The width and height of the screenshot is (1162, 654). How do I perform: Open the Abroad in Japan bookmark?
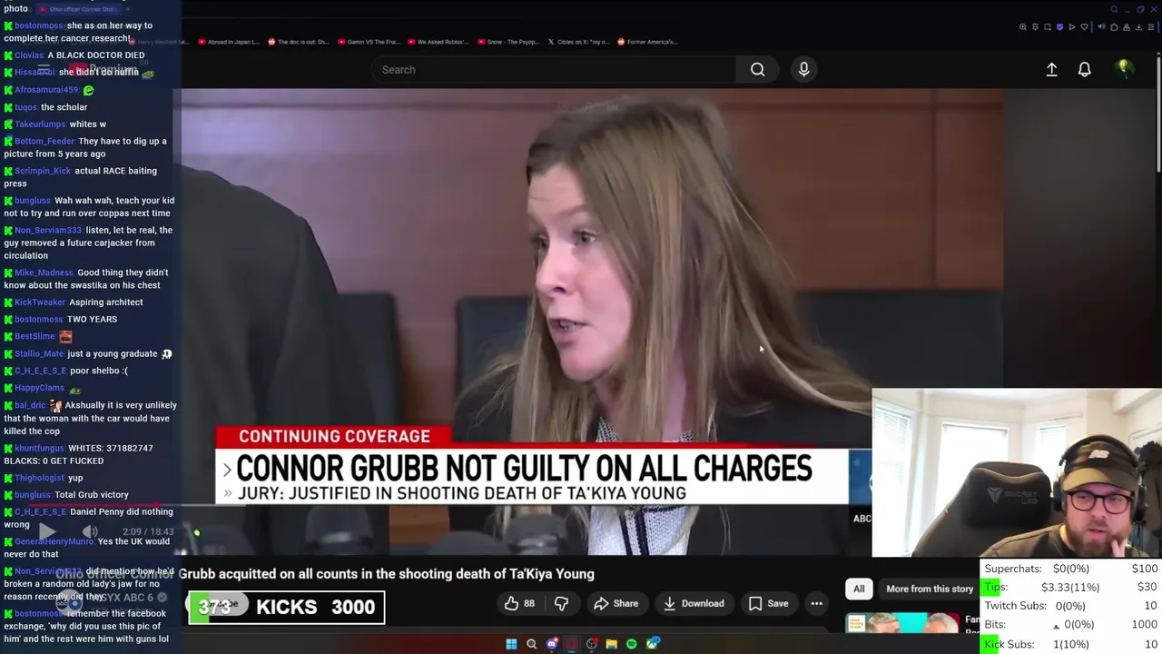pos(228,42)
